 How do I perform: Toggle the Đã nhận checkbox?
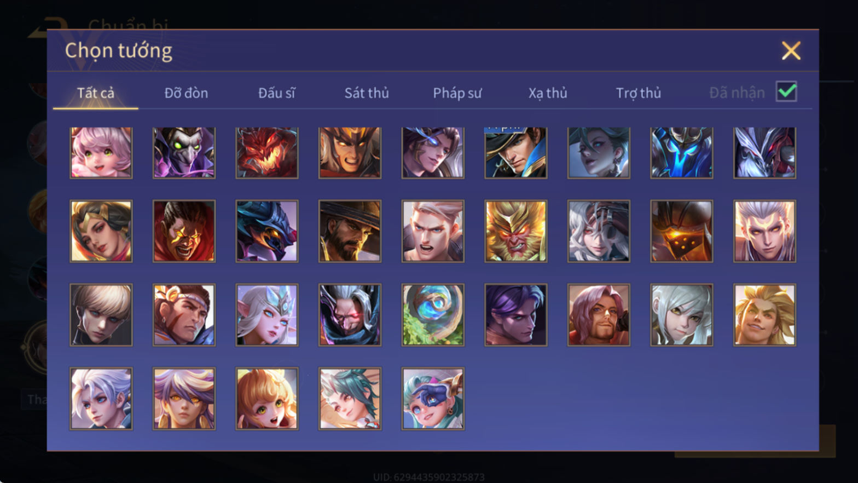pos(786,91)
